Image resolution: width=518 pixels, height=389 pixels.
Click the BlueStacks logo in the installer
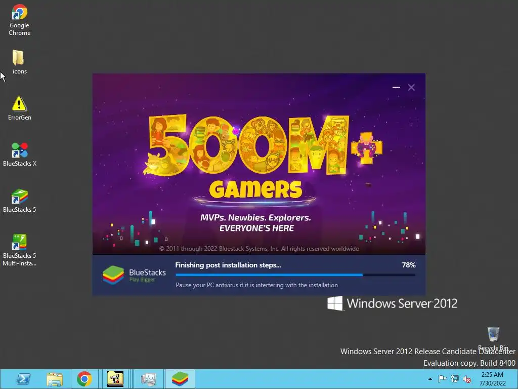pos(134,275)
